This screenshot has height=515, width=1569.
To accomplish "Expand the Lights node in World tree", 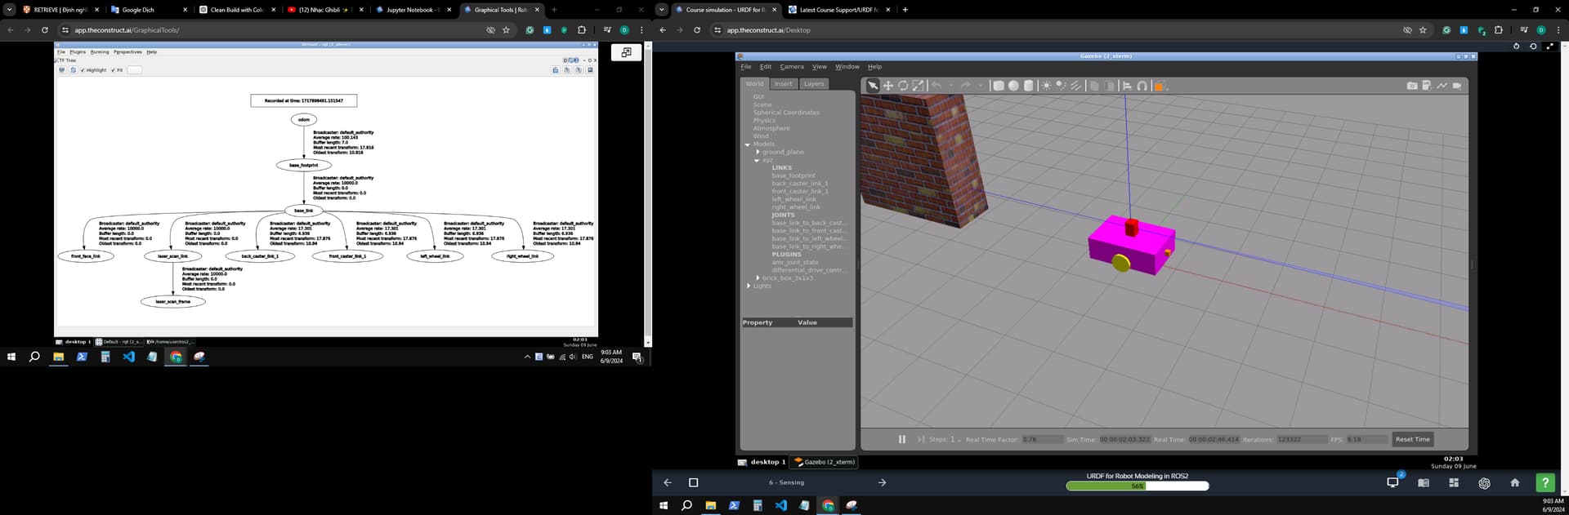I will (x=749, y=286).
